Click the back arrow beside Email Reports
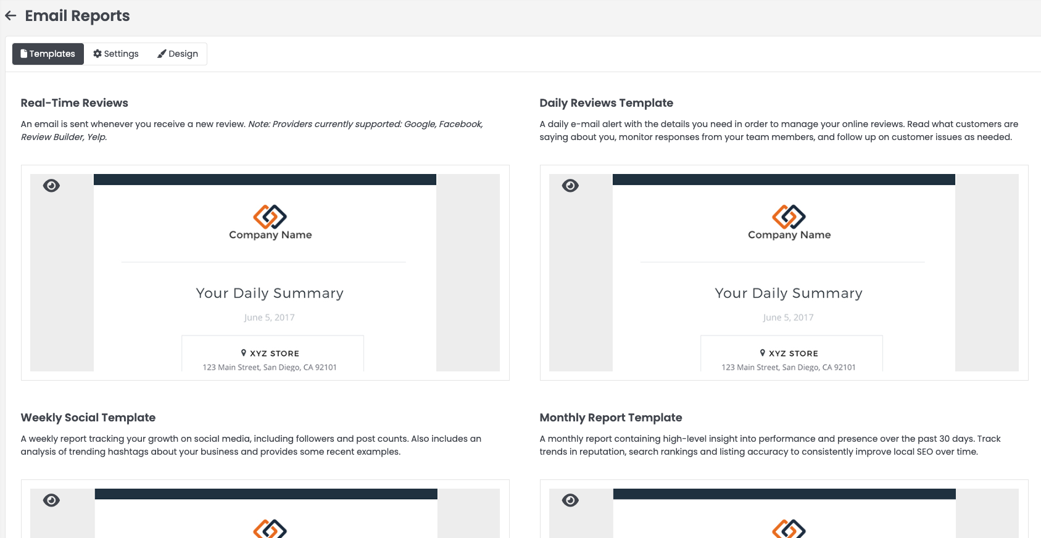This screenshot has height=538, width=1041. coord(10,16)
